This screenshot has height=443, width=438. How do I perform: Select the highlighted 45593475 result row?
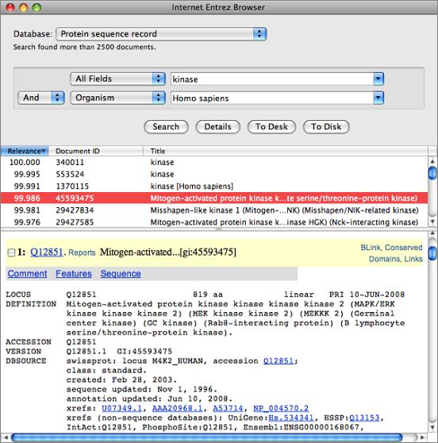(214, 198)
